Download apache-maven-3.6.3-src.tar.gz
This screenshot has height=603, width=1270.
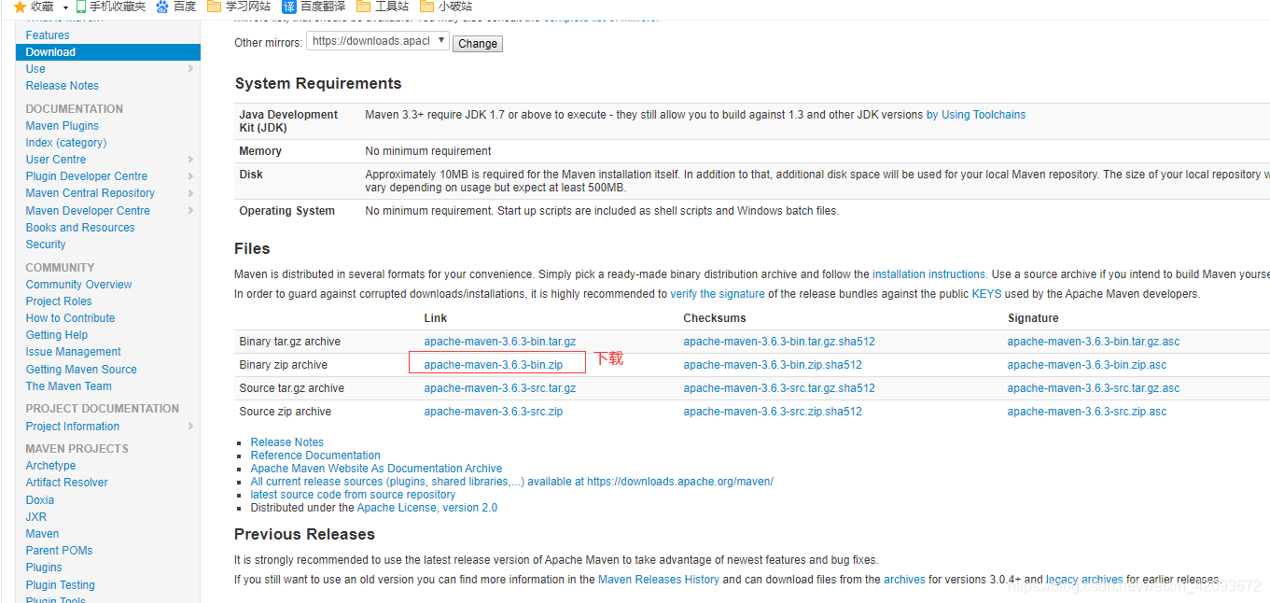(500, 388)
